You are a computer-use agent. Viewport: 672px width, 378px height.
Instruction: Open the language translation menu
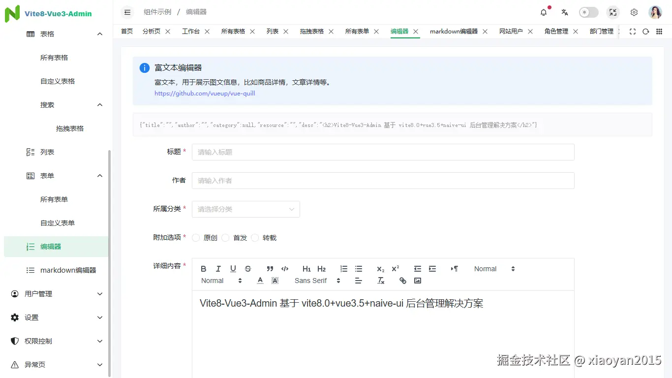[565, 12]
